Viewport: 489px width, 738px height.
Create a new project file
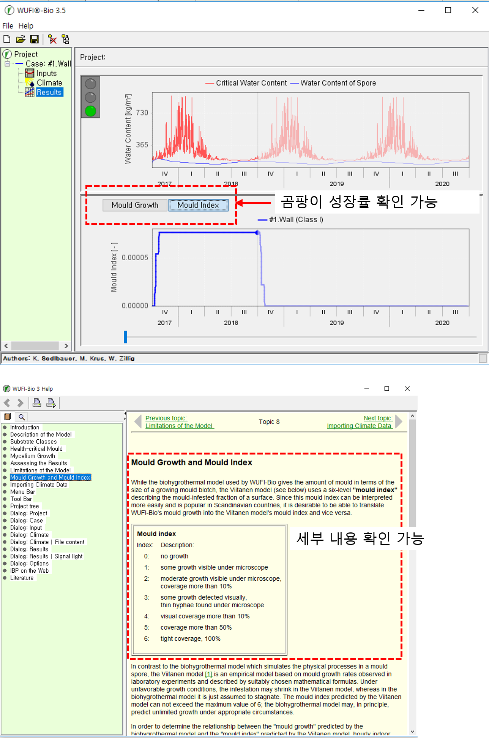7,39
